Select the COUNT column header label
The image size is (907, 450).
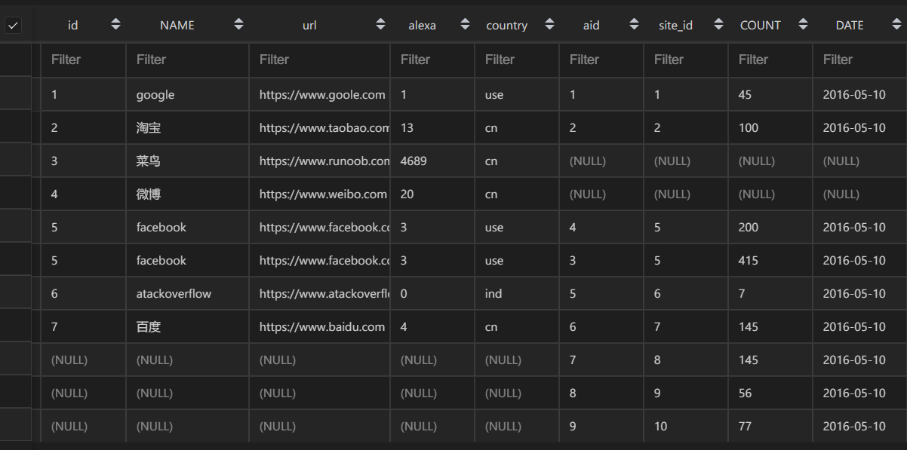[761, 26]
